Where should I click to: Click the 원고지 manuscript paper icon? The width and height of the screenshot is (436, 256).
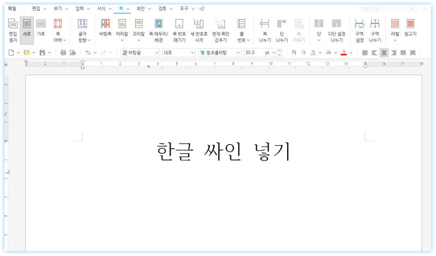coord(410,27)
